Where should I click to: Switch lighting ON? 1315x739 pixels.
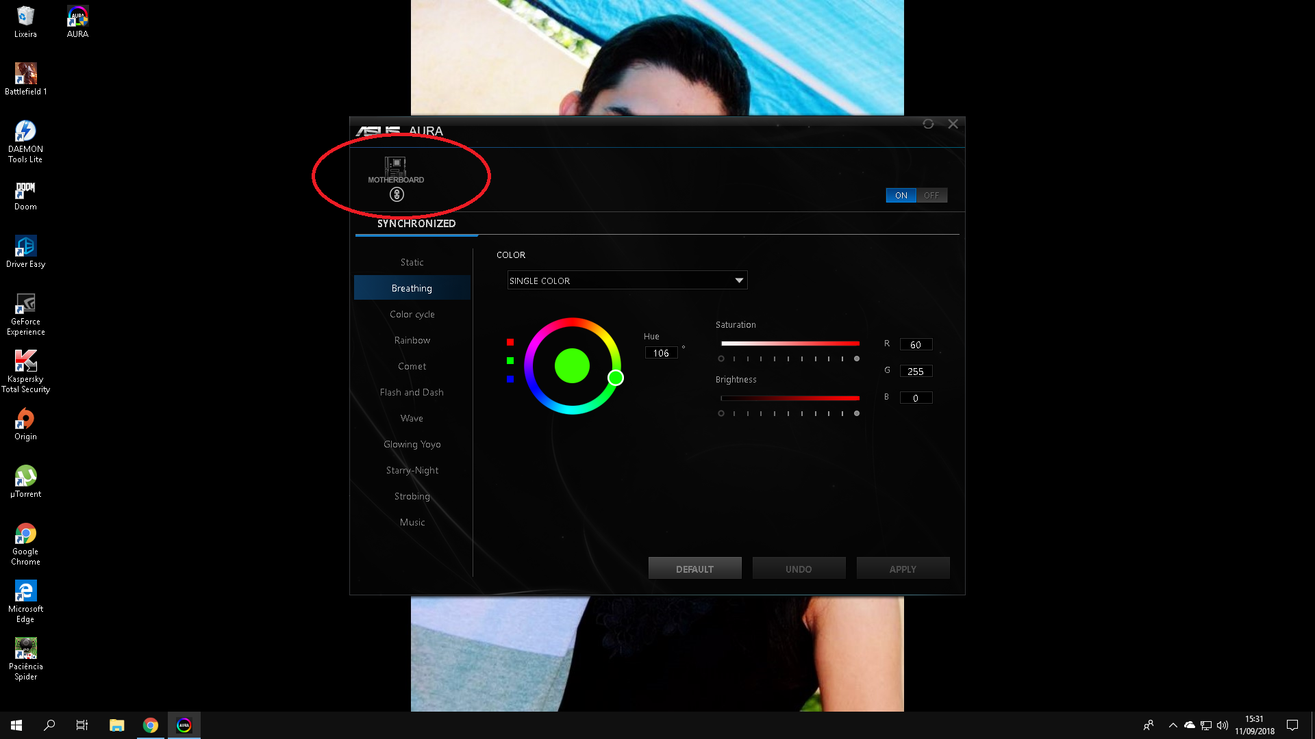(x=901, y=196)
